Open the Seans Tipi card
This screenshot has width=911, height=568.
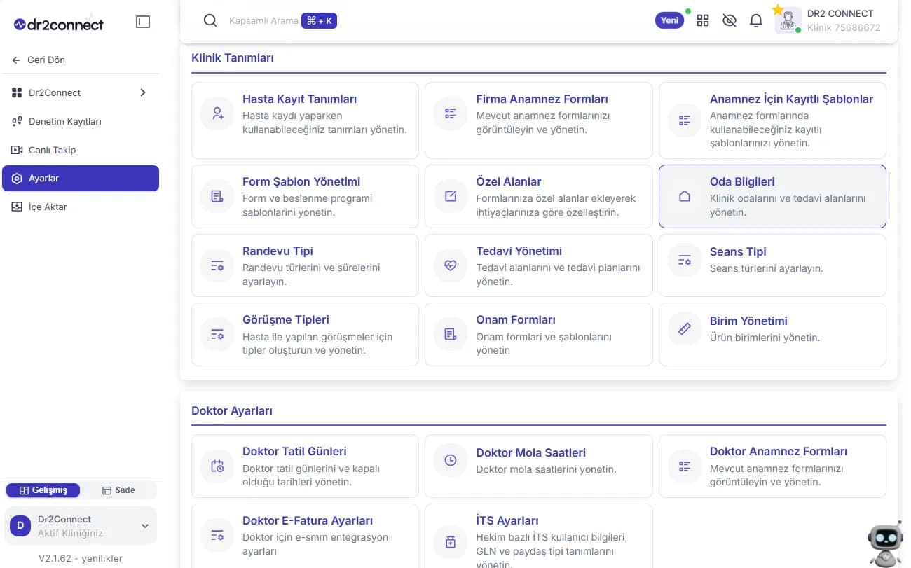click(772, 265)
